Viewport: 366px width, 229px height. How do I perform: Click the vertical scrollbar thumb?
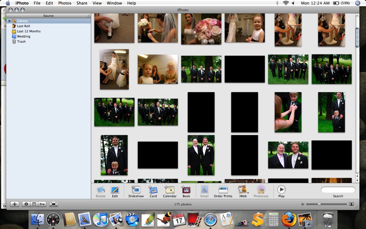click(357, 37)
